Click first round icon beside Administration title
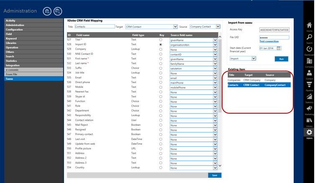315x183 pixels. click(x=47, y=11)
